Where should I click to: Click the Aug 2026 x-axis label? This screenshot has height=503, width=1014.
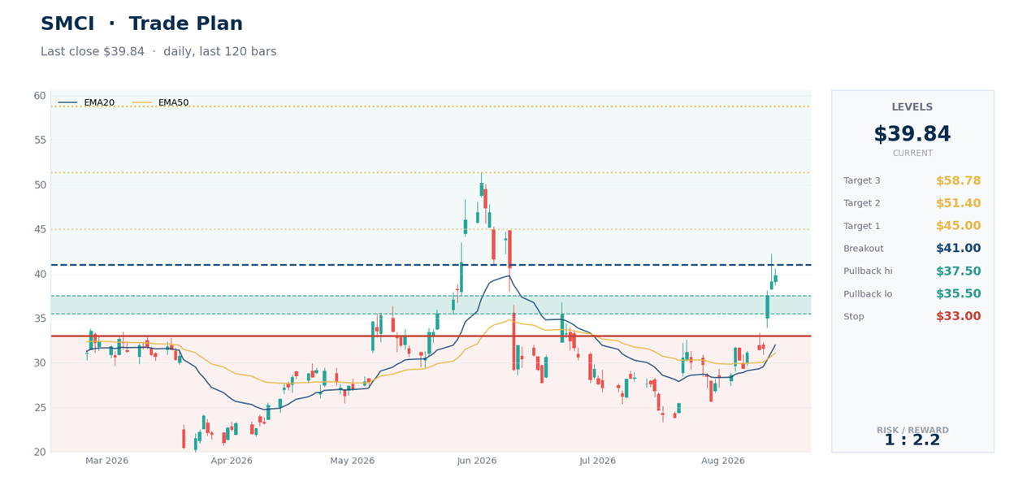click(x=722, y=461)
